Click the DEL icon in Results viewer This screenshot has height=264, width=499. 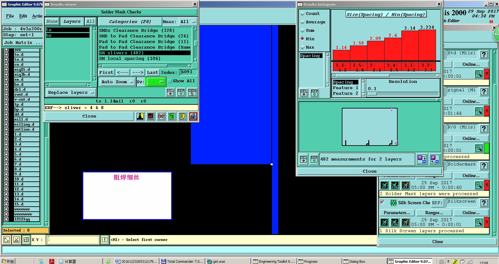[x=170, y=92]
